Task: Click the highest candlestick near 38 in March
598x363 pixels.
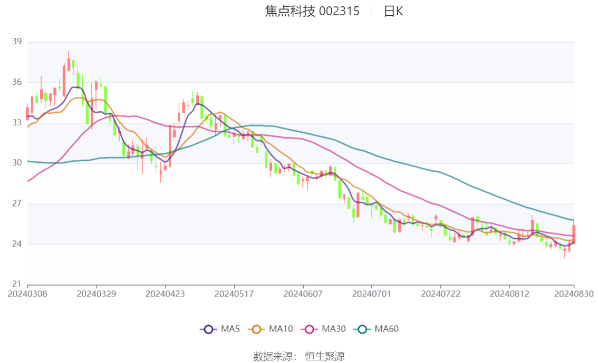Action: point(69,62)
